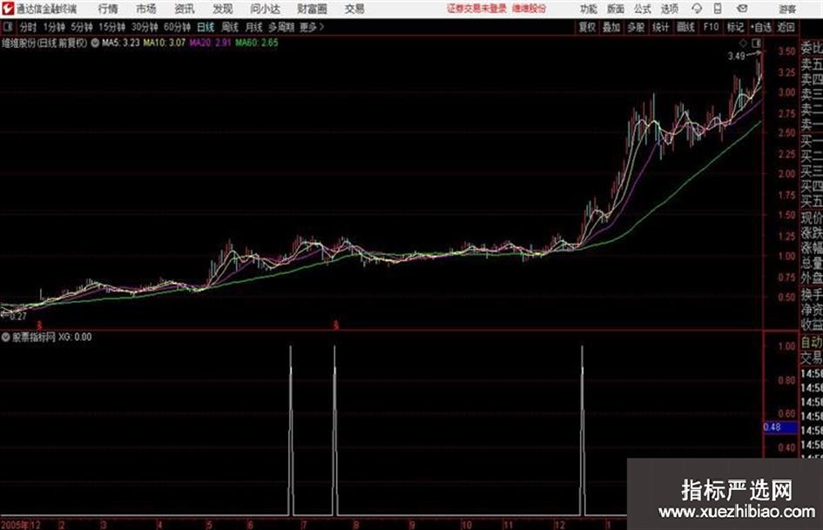This screenshot has height=530, width=823.
Task: Click the 0.27 low price label
Action: (x=17, y=317)
